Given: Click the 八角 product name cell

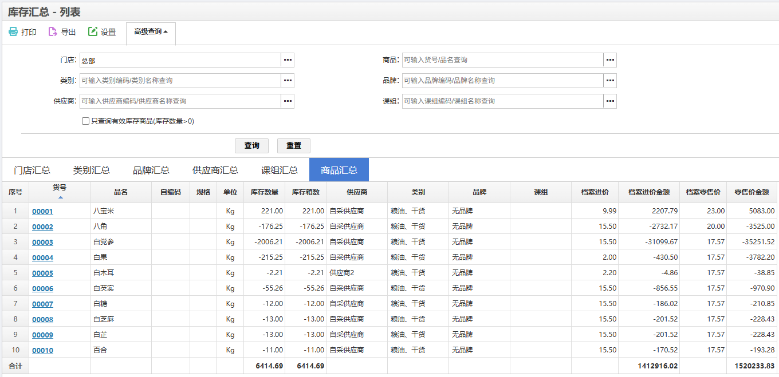Looking at the screenshot, I should (121, 227).
